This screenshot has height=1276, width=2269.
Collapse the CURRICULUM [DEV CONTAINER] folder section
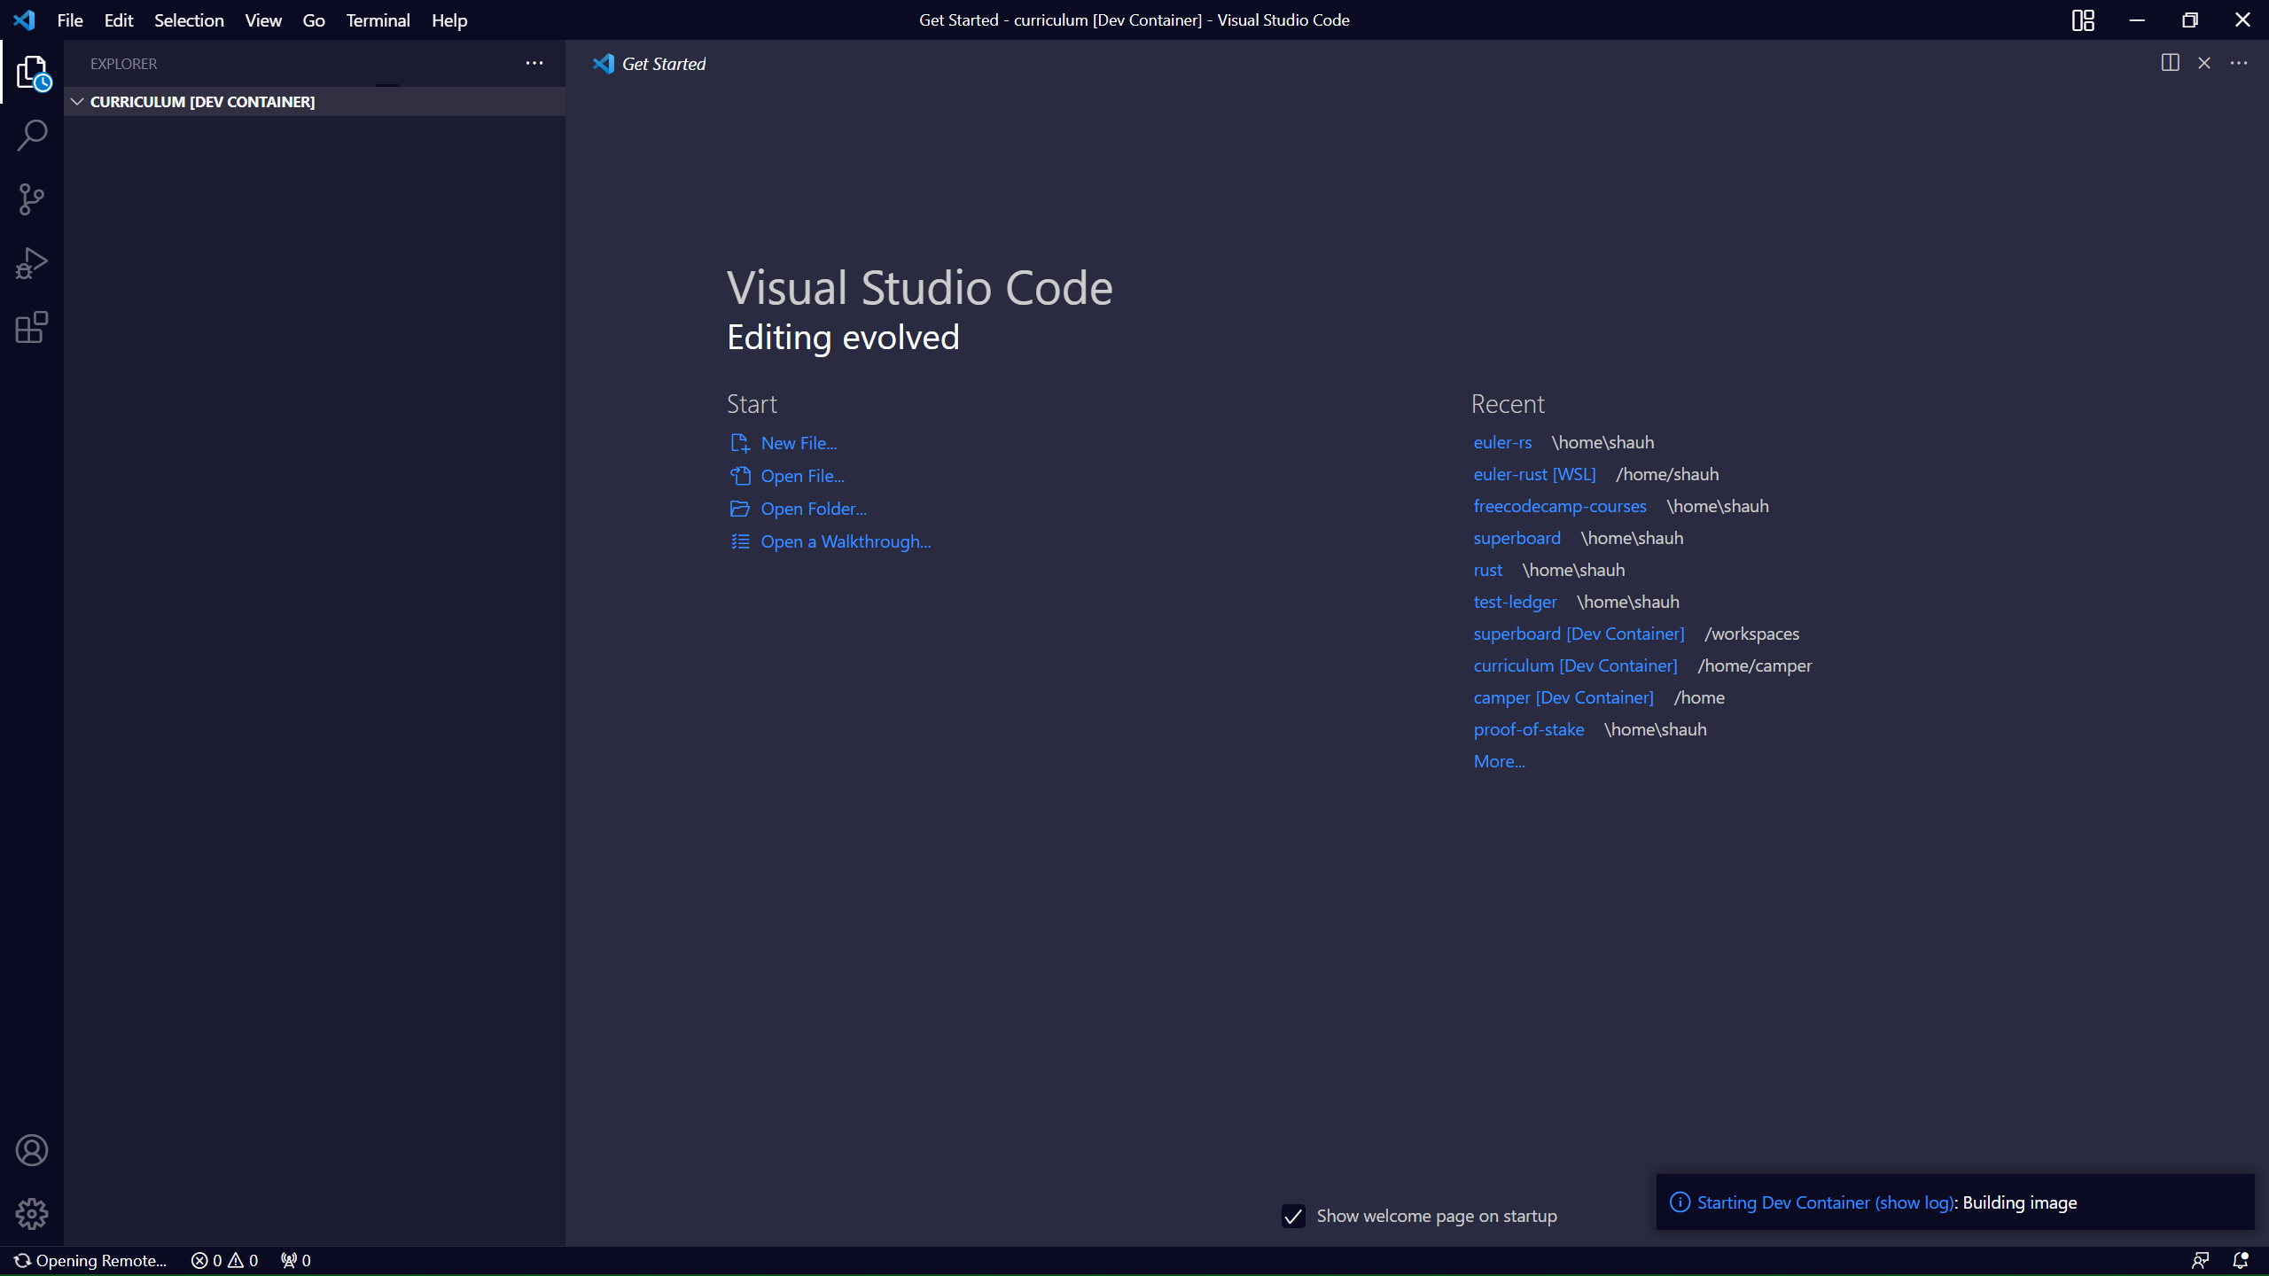315,102
